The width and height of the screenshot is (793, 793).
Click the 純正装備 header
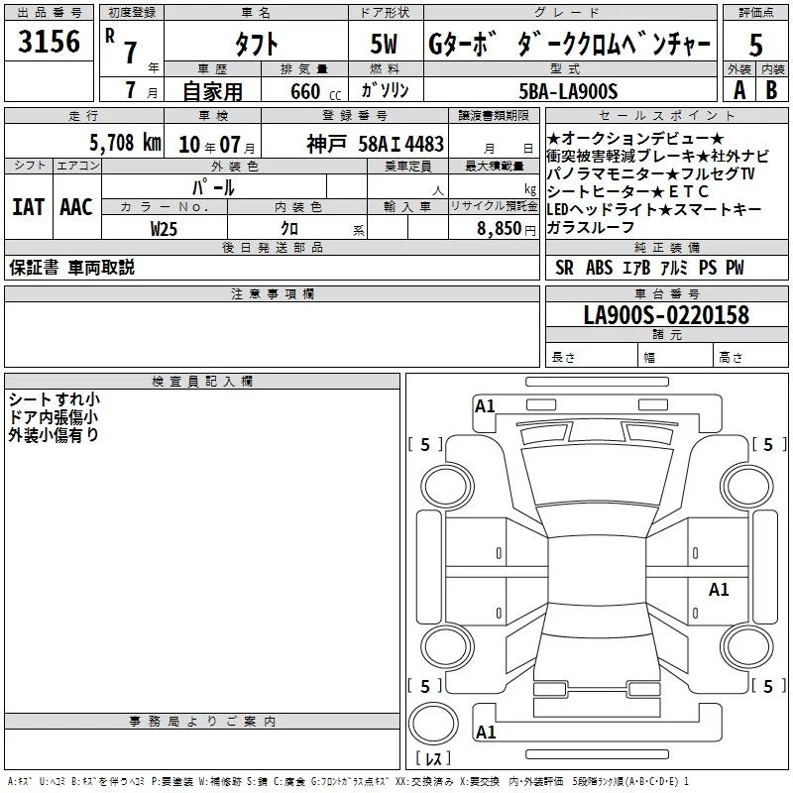pyautogui.click(x=667, y=247)
